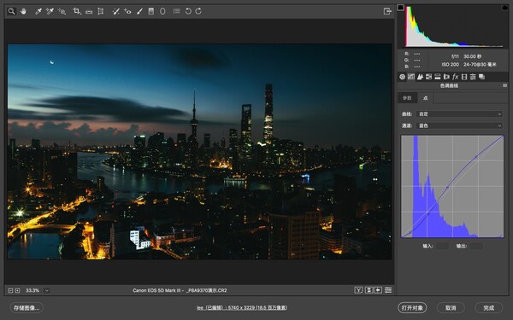Focus the 输入 value field
Screen dimensions: 513x320
click(x=442, y=246)
